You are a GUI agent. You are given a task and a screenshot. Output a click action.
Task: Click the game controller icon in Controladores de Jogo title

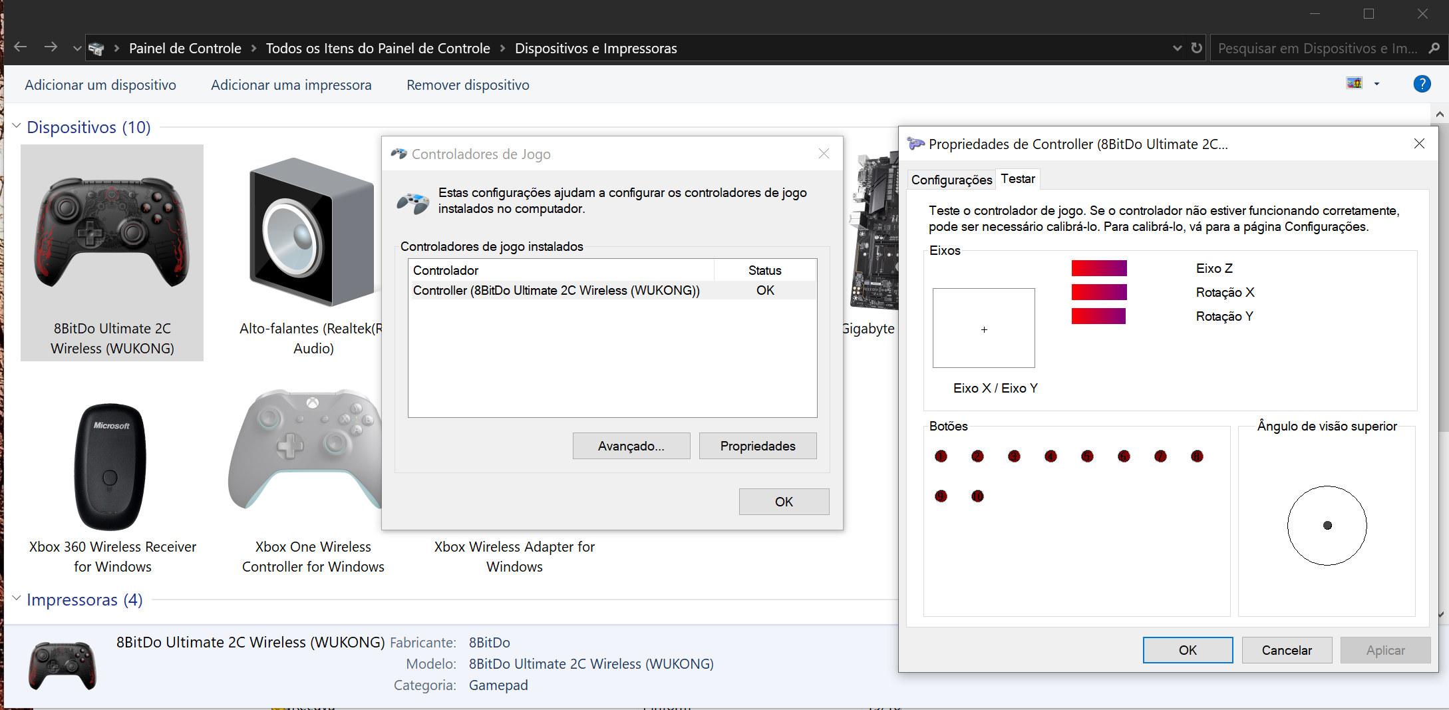click(399, 154)
